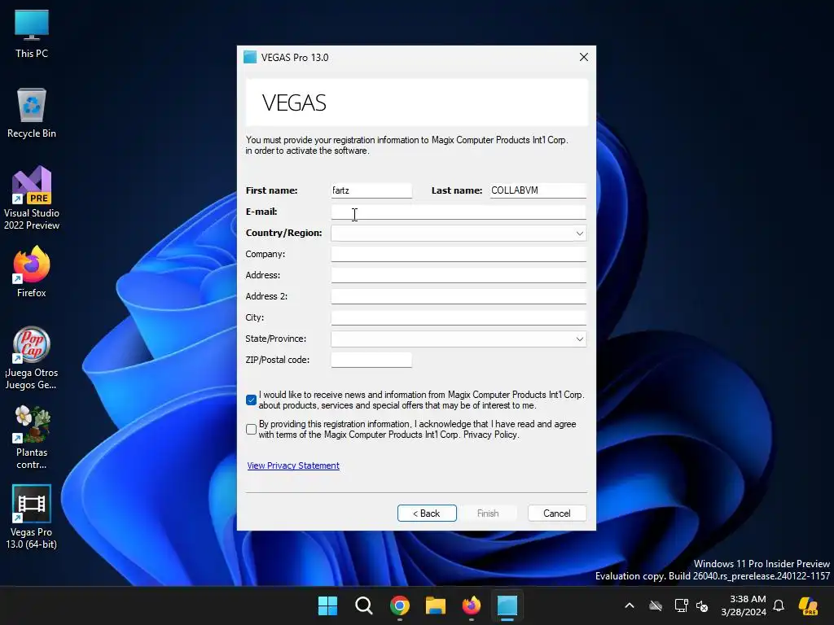This screenshot has width=834, height=625.
Task: Click the greyed-out Finish button
Action: pyautogui.click(x=488, y=514)
